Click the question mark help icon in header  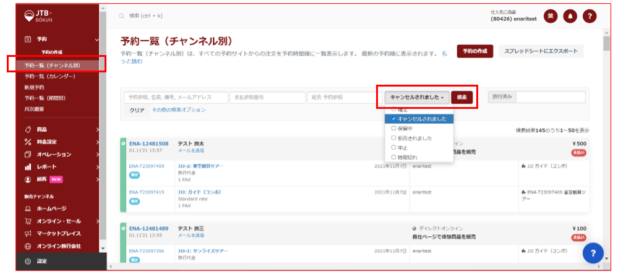point(589,16)
